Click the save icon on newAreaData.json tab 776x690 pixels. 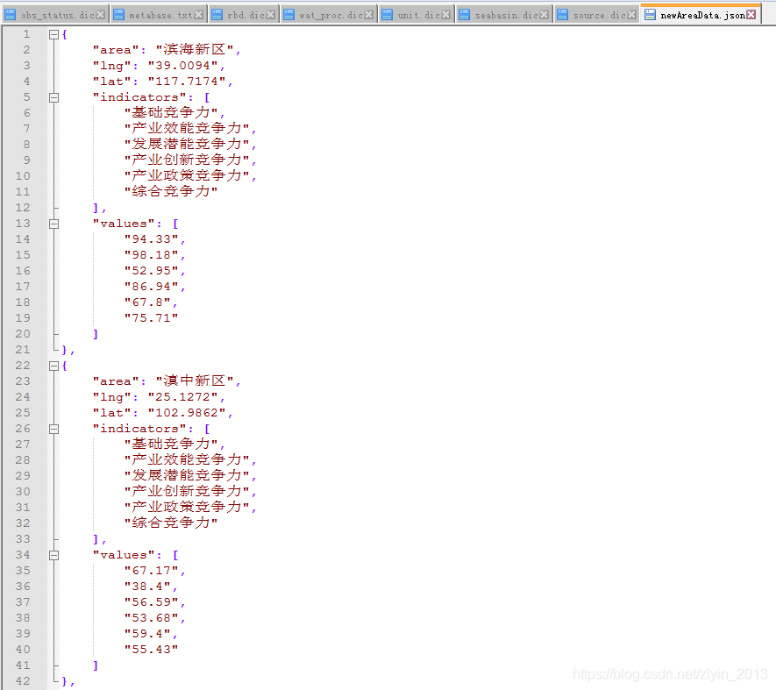pyautogui.click(x=650, y=15)
